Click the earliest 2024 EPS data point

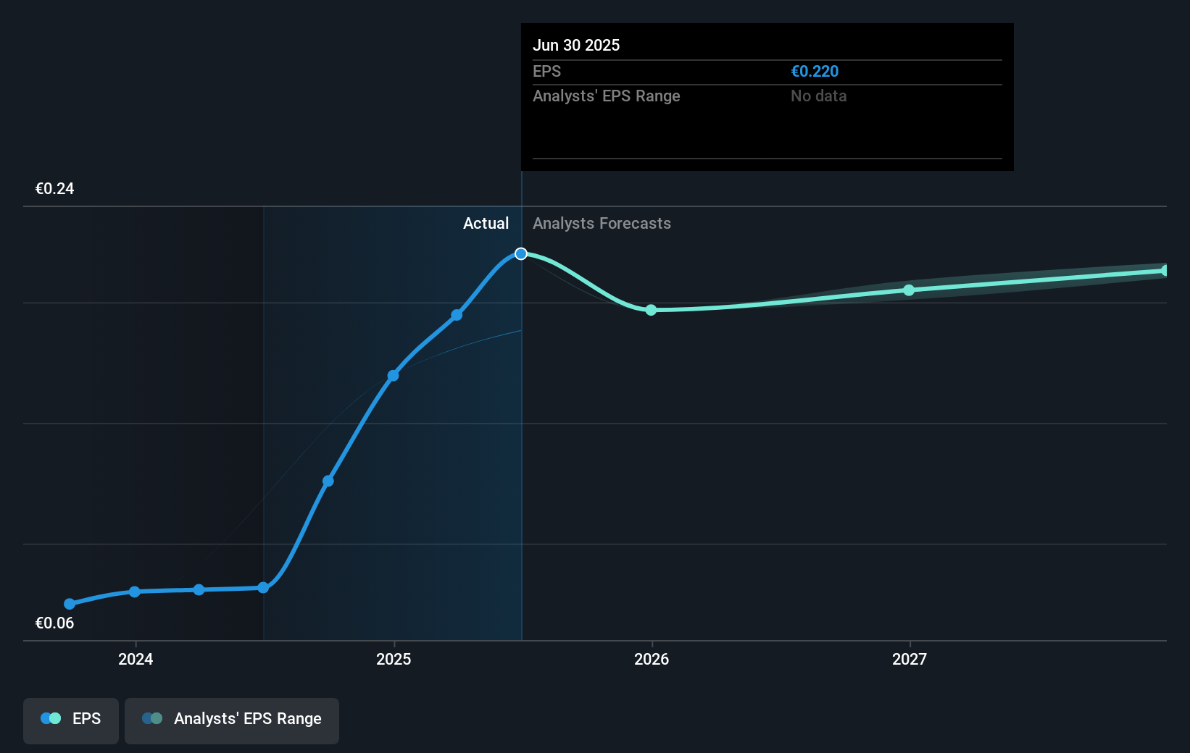pos(69,603)
